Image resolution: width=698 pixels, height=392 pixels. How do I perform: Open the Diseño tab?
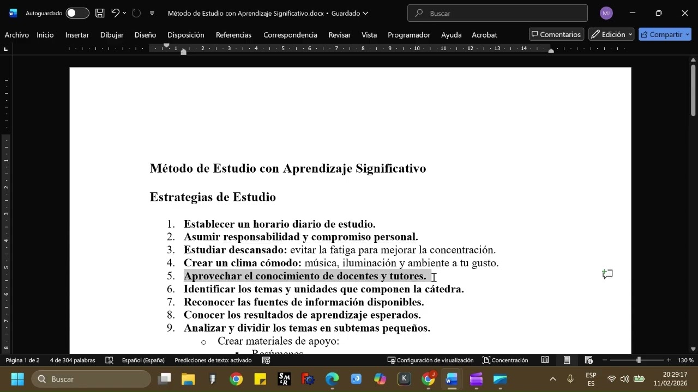click(x=145, y=35)
